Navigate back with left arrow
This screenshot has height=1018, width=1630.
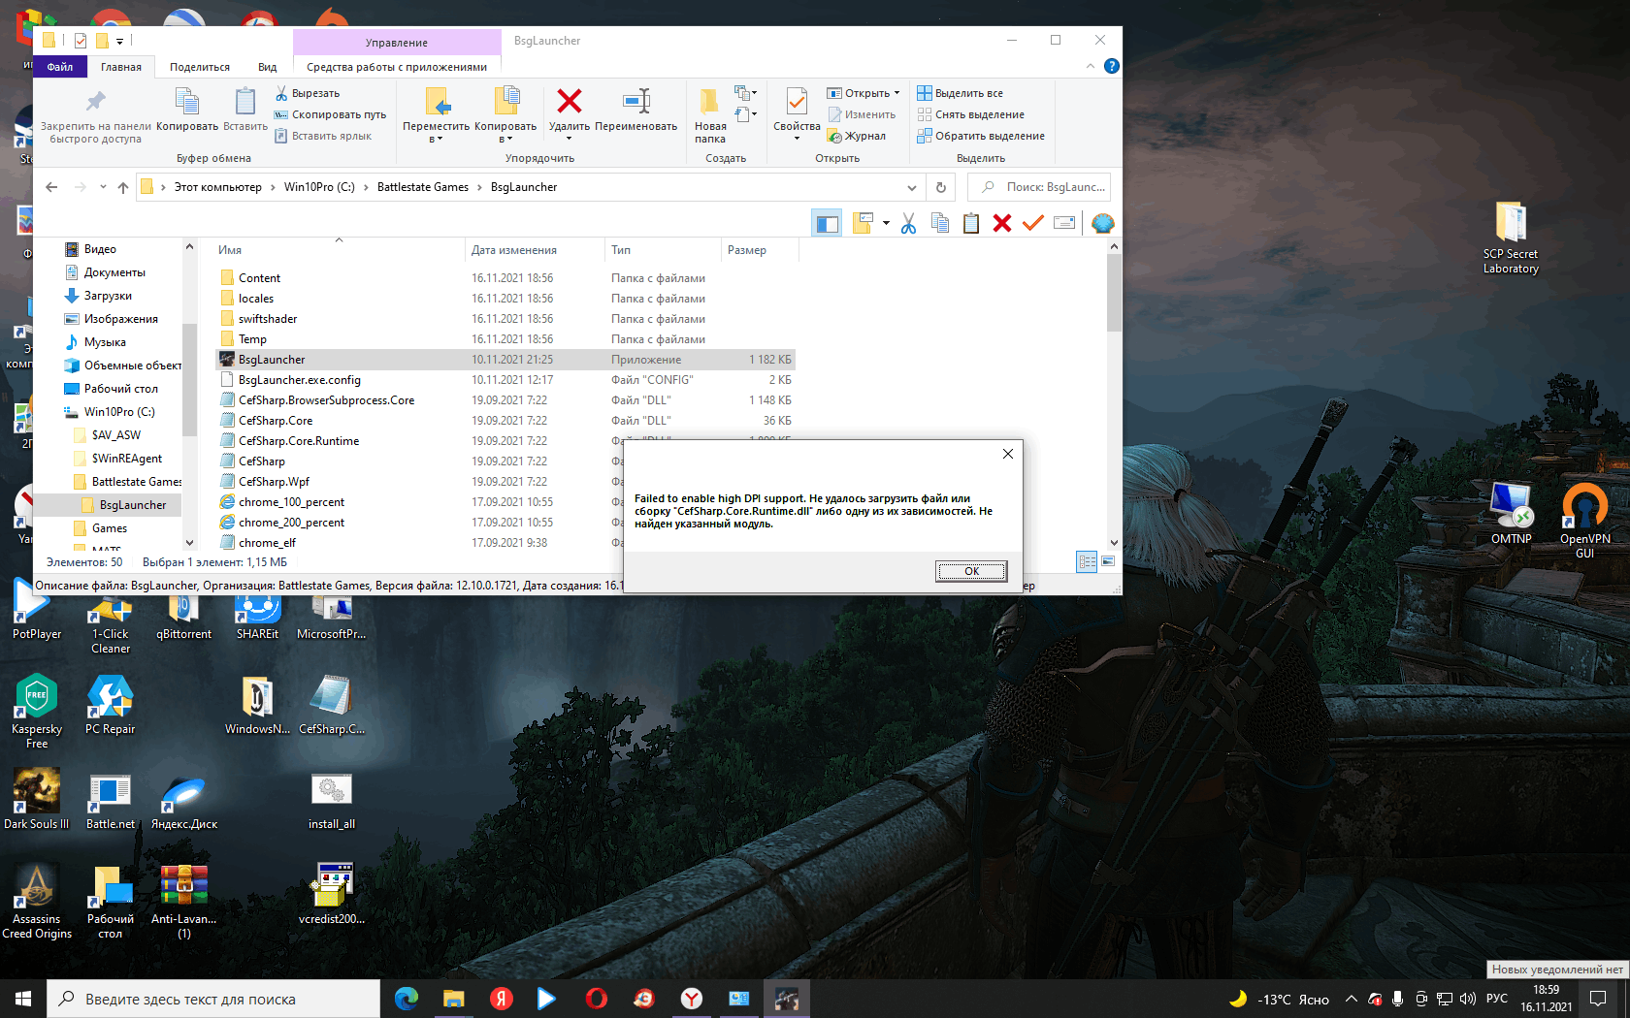pyautogui.click(x=51, y=187)
